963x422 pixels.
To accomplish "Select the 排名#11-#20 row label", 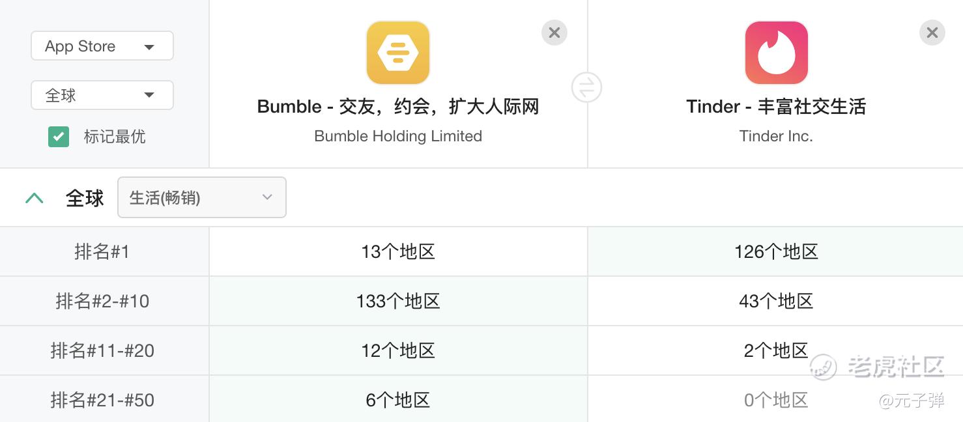I will click(102, 350).
